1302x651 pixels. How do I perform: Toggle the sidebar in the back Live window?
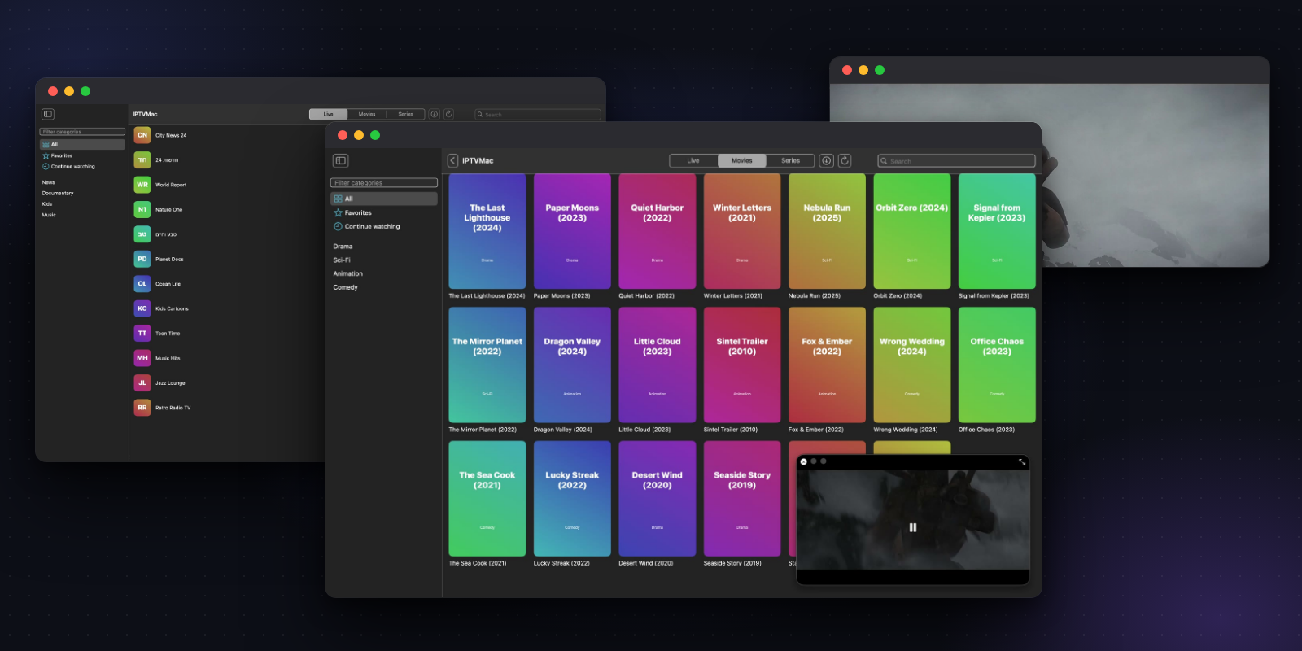48,114
